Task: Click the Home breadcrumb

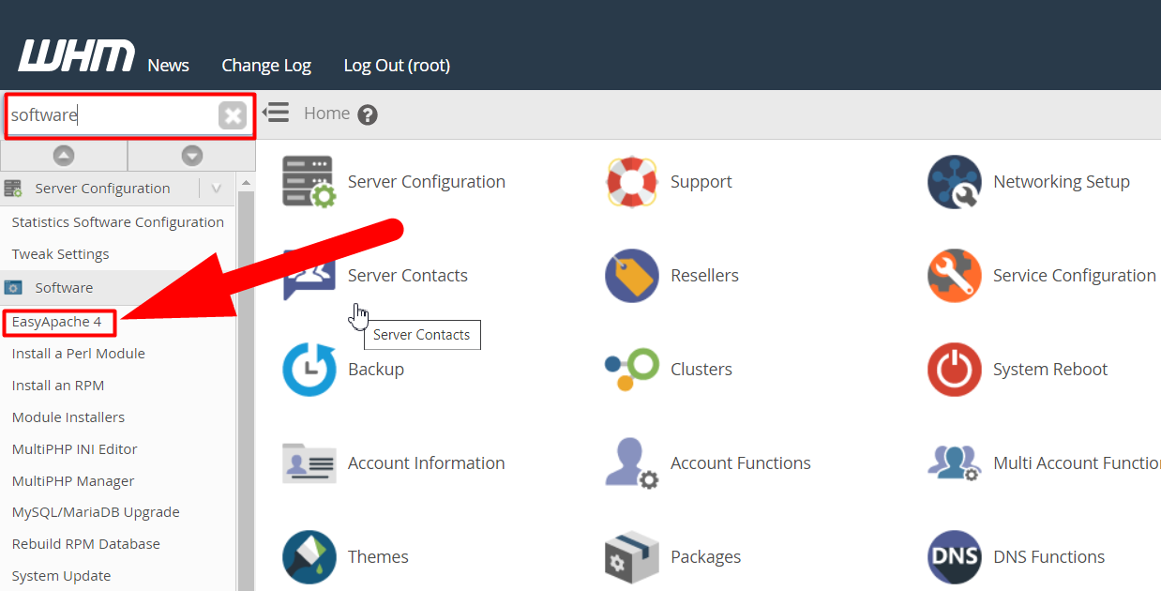Action: tap(326, 114)
